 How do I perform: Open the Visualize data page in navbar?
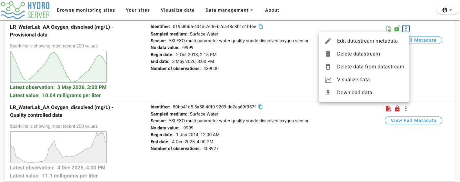(x=178, y=10)
